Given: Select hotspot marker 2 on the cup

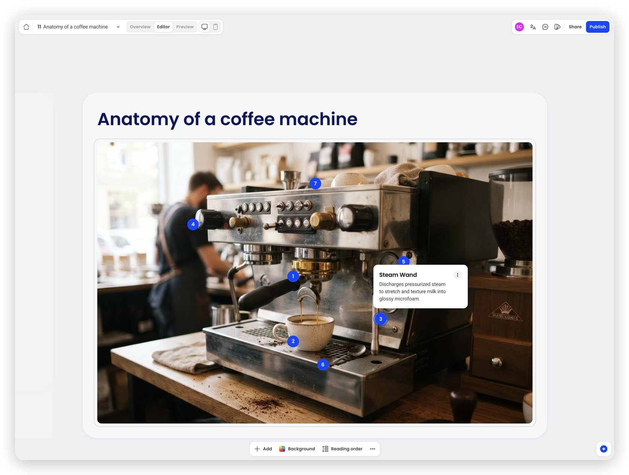Looking at the screenshot, I should click(x=293, y=341).
